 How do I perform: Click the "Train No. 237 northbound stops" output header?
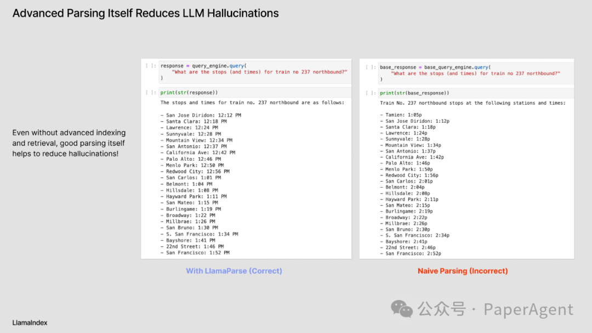pos(472,103)
